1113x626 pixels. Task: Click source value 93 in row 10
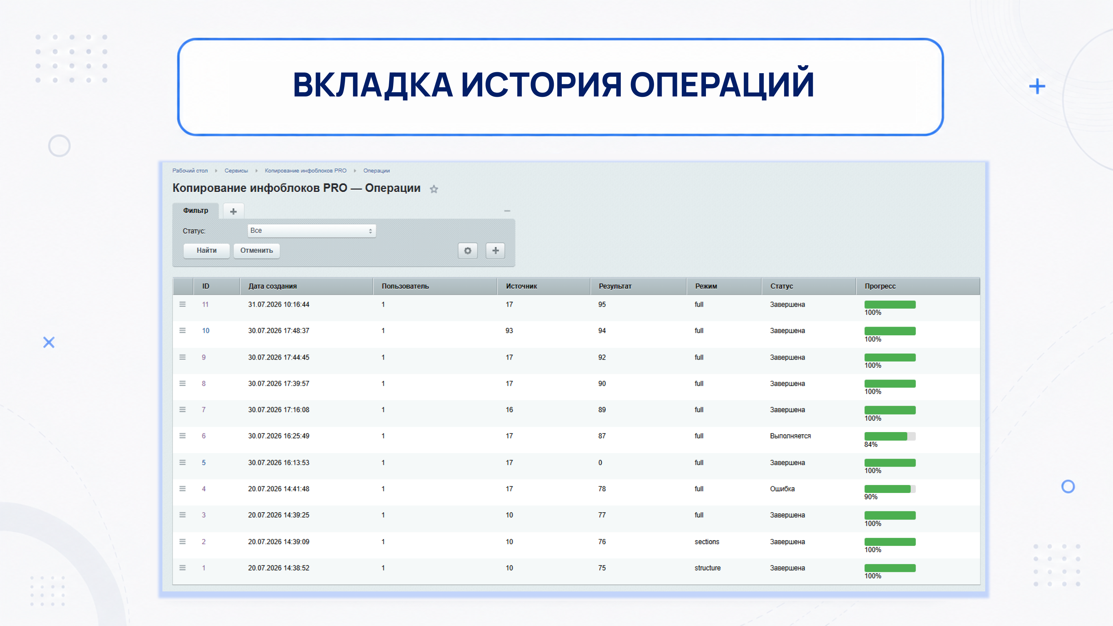510,331
